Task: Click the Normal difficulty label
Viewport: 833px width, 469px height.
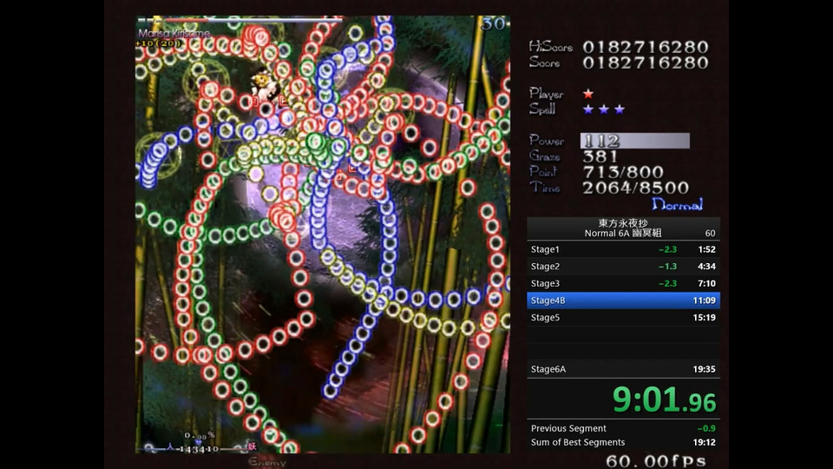Action: 678,204
